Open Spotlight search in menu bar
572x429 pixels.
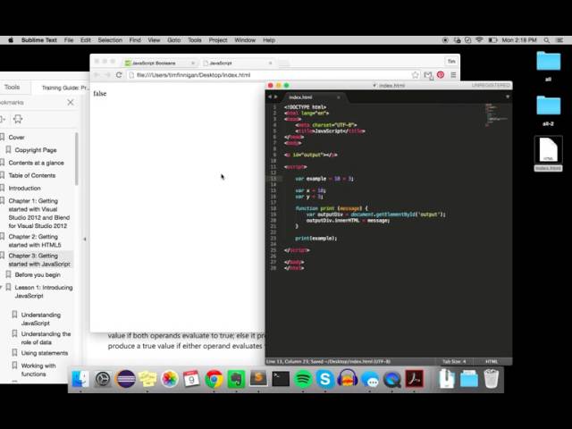(x=546, y=40)
